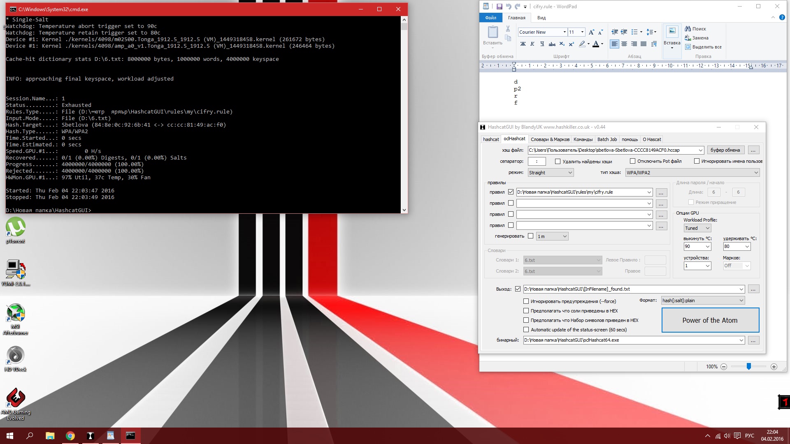Open the Словари и Маркос tab
This screenshot has height=444, width=790.
[550, 139]
